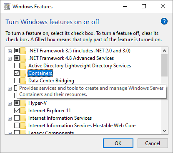The width and height of the screenshot is (173, 153).
Task: Select Internet Information Services Hostable Web Core label
Action: tap(82, 126)
